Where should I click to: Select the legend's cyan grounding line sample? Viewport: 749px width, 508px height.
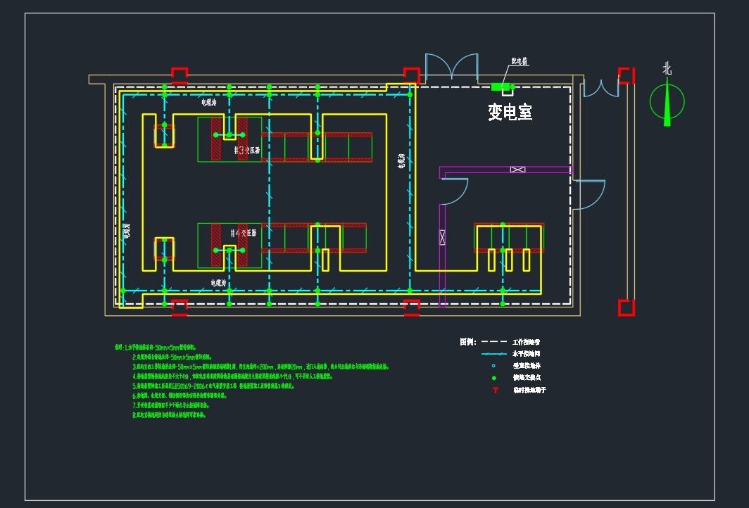tap(494, 354)
